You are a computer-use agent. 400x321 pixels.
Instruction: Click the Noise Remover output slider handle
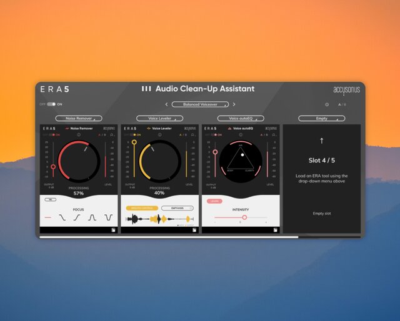point(53,167)
